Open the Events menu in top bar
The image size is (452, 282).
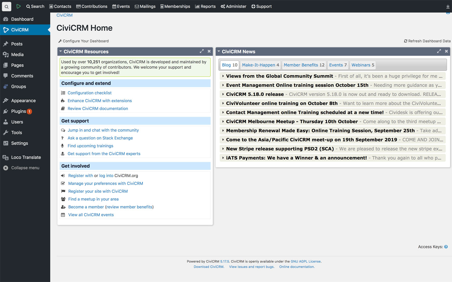121,6
